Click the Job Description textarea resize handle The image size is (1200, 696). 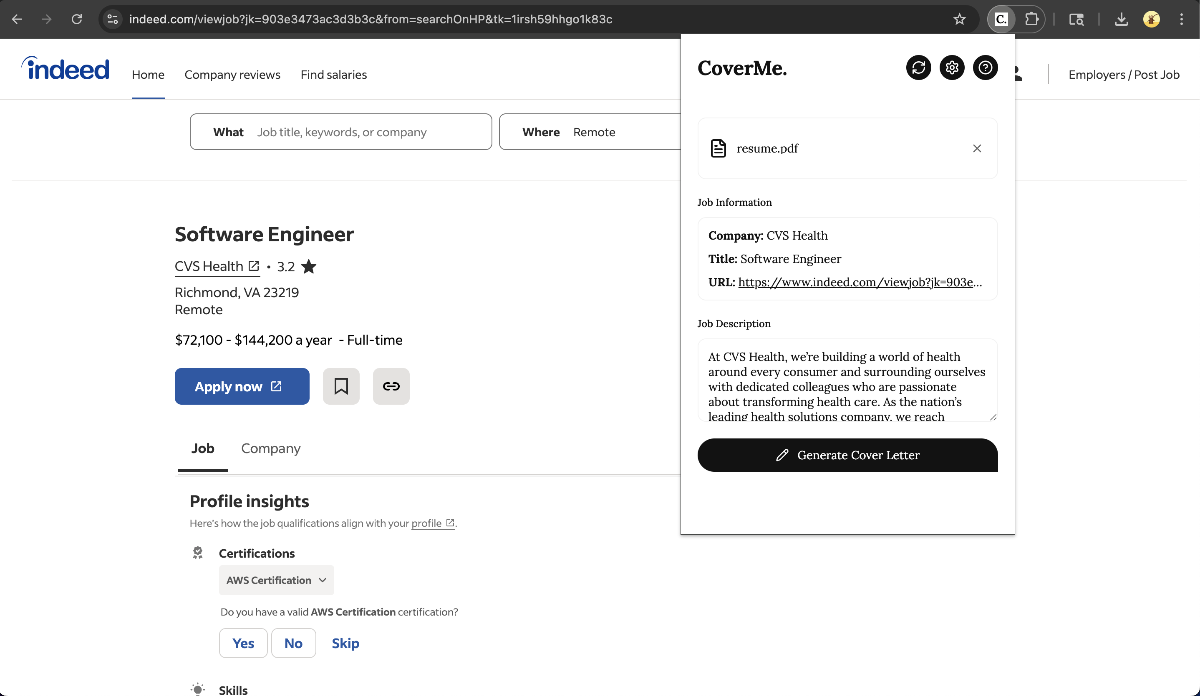993,417
